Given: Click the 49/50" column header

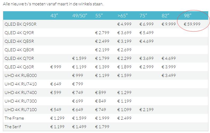Looking at the screenshot, I should point(80,16).
